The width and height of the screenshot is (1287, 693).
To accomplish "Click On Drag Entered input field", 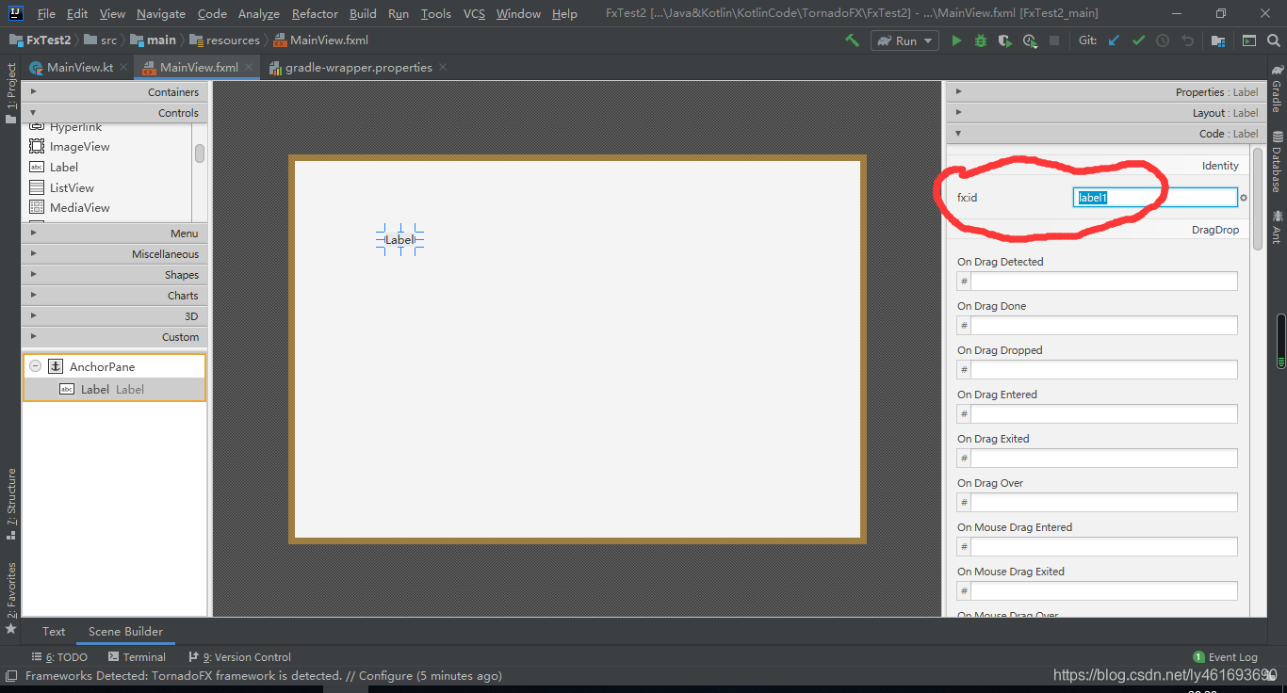I will coord(1103,413).
